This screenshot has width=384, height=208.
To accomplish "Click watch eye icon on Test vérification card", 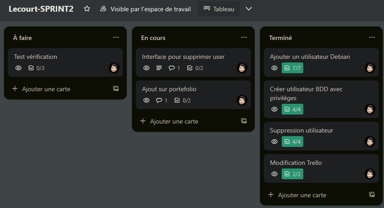I will click(18, 68).
